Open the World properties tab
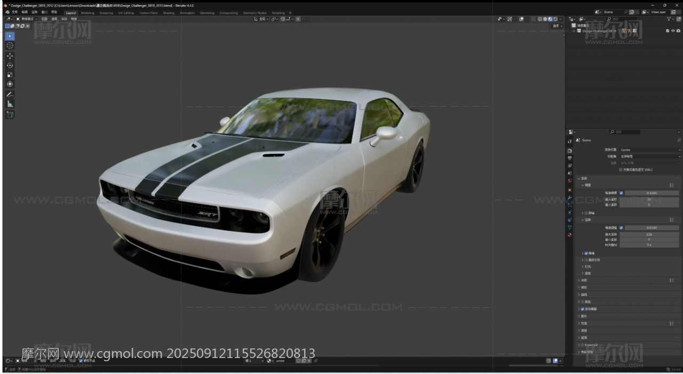Image resolution: width=683 pixels, height=374 pixels. click(x=570, y=181)
